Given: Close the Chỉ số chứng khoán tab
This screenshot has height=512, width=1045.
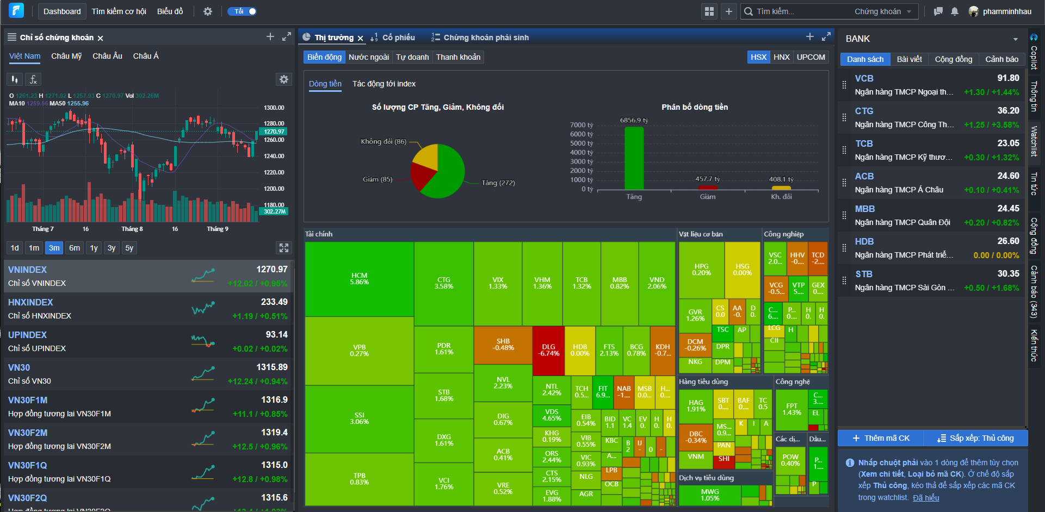Looking at the screenshot, I should click(100, 38).
